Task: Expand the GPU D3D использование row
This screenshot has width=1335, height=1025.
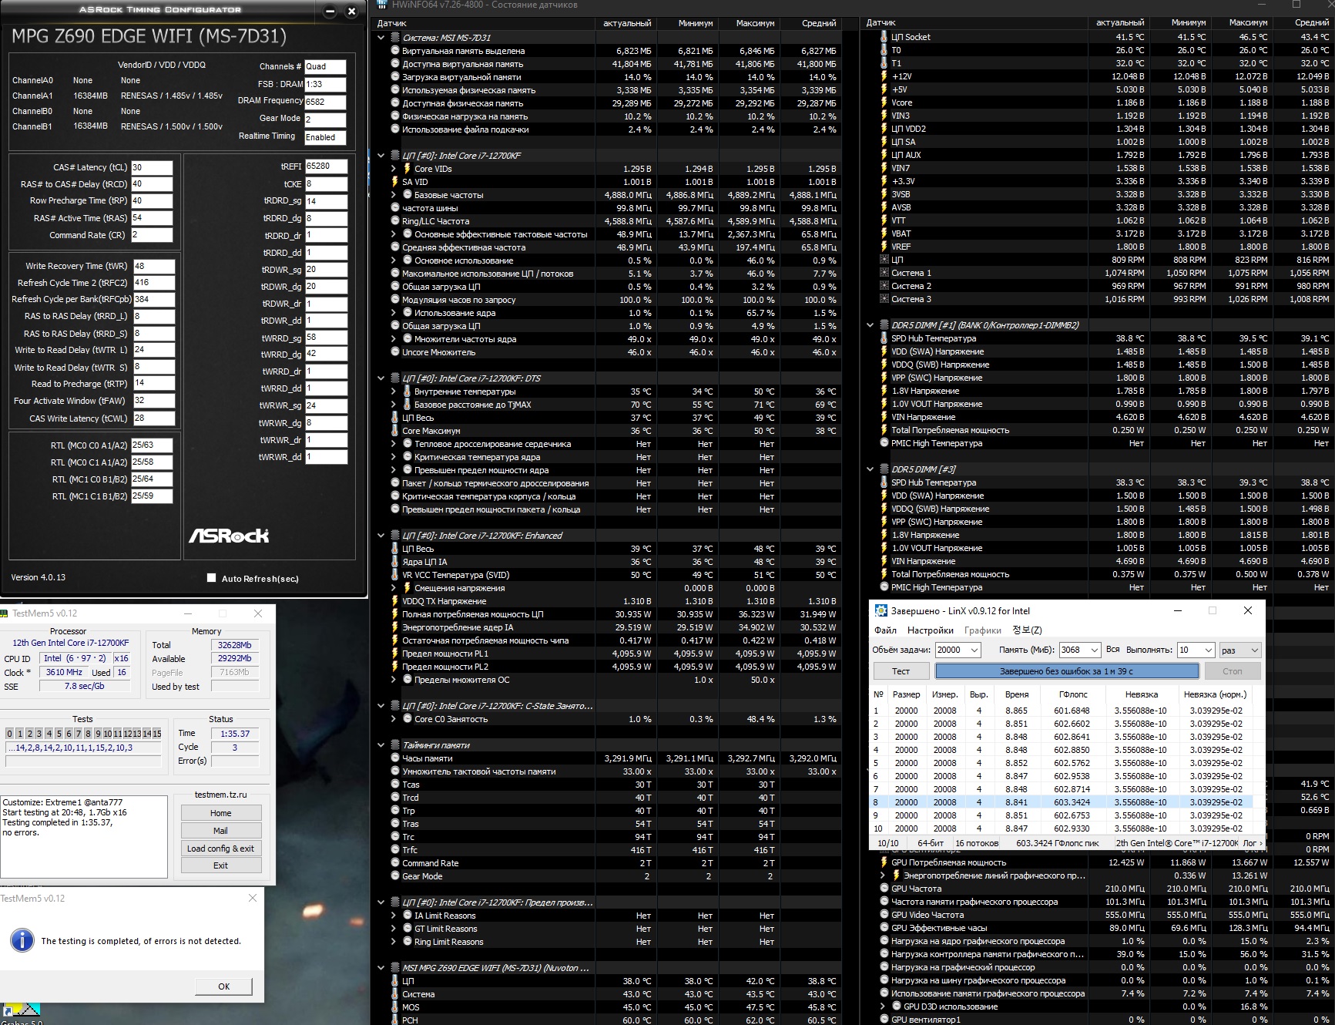Action: tap(883, 1007)
